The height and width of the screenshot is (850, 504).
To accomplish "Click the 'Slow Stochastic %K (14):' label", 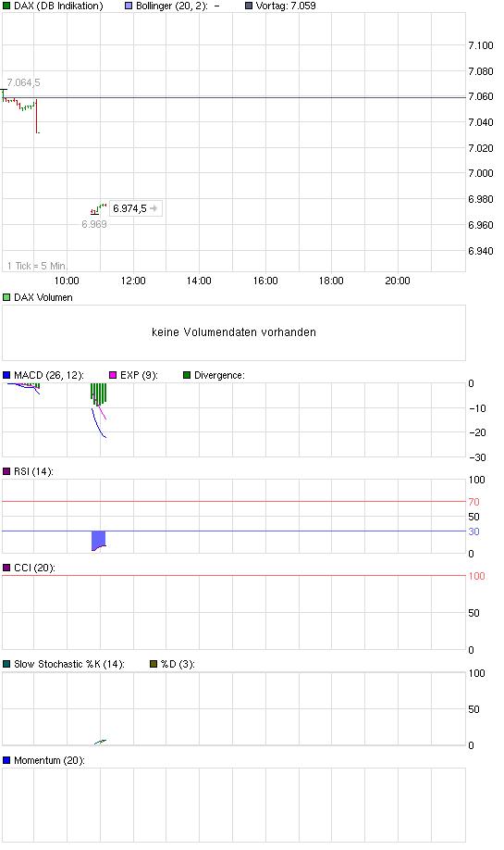I will tap(69, 664).
